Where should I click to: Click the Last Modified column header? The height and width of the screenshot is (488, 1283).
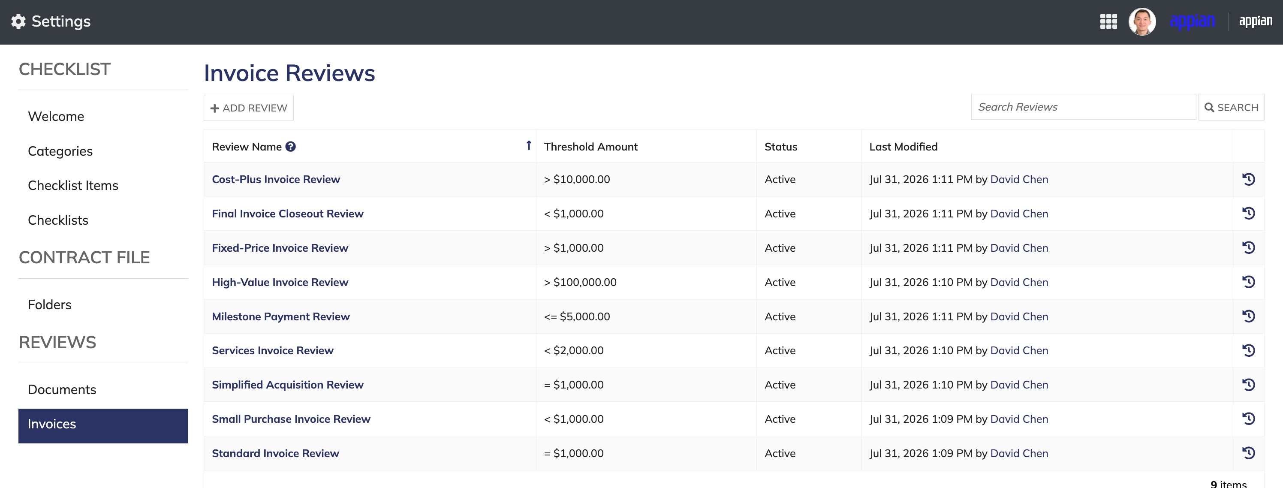click(903, 147)
